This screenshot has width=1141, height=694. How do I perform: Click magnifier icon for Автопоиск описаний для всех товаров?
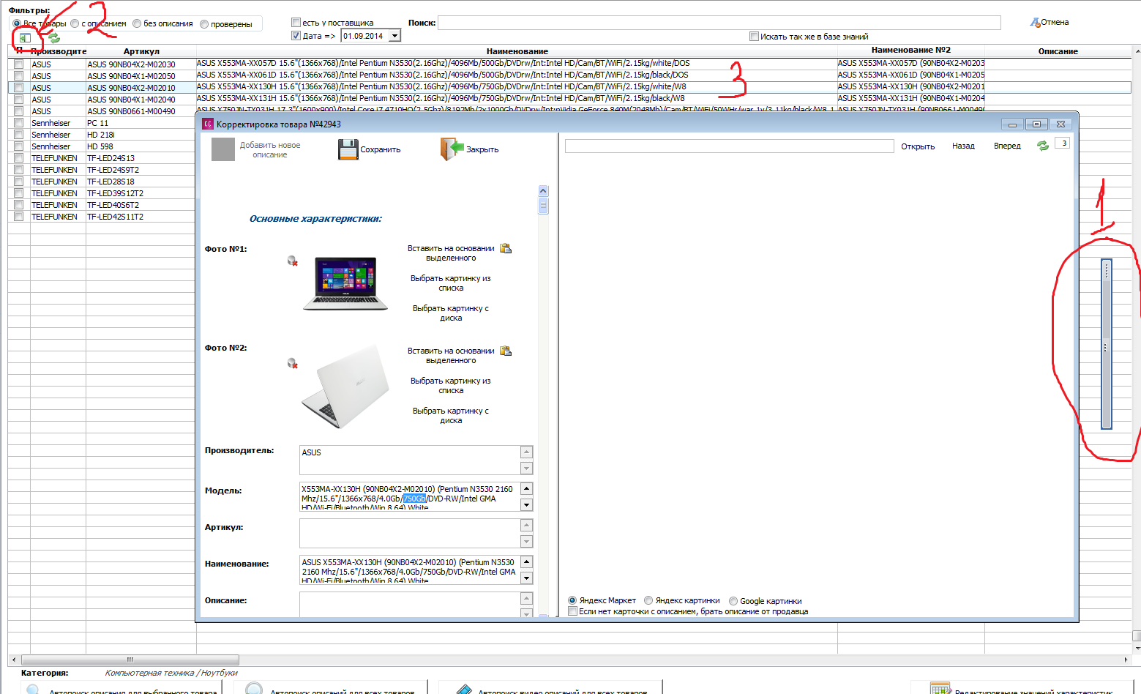click(x=254, y=689)
